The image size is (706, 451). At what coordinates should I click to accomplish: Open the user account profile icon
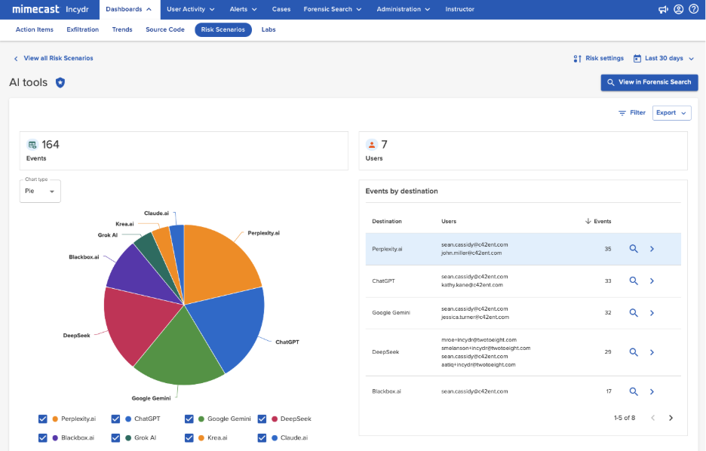(x=679, y=9)
